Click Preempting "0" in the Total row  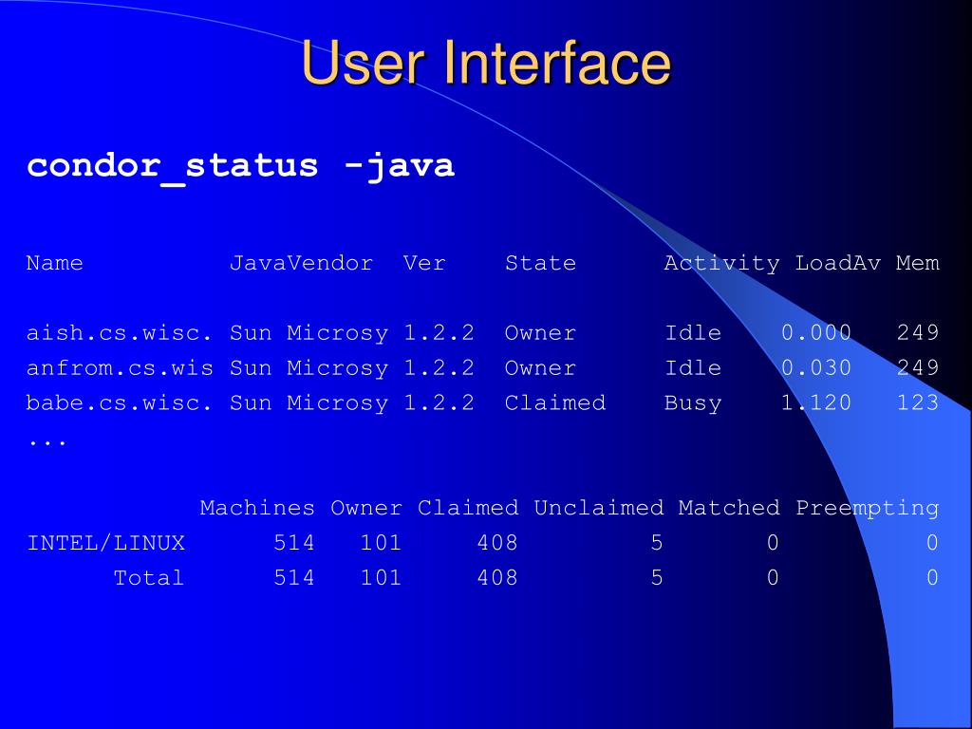pyautogui.click(x=932, y=578)
